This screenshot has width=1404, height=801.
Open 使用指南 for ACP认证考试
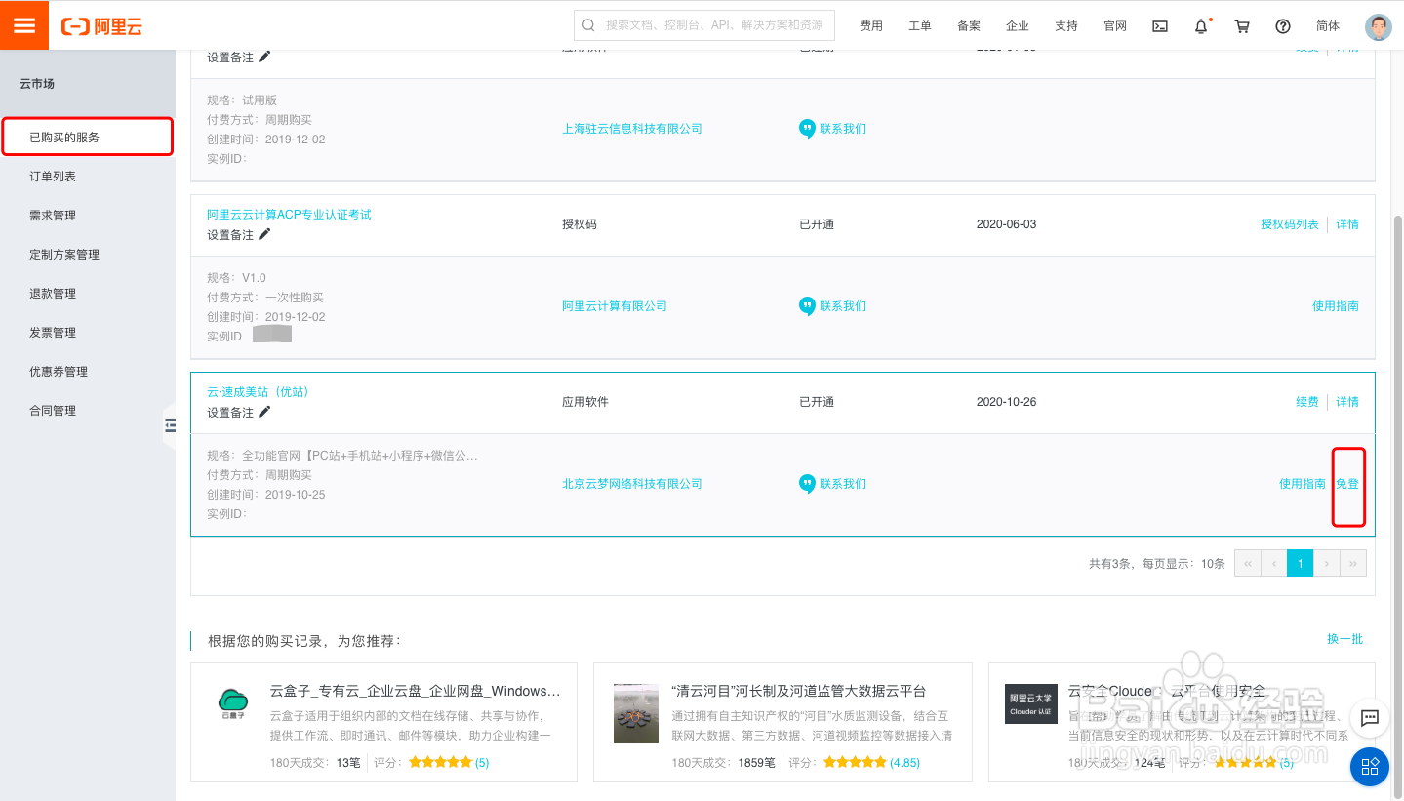tap(1336, 306)
